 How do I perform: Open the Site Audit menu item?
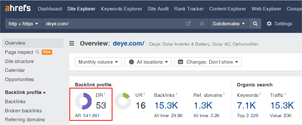click(x=158, y=9)
